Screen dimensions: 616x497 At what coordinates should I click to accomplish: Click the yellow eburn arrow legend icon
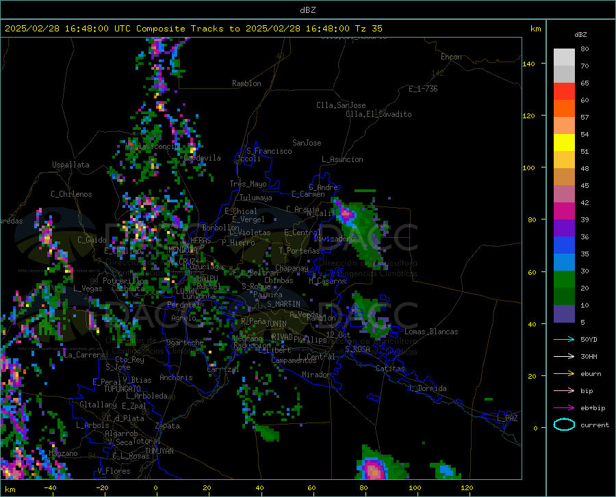click(x=564, y=374)
